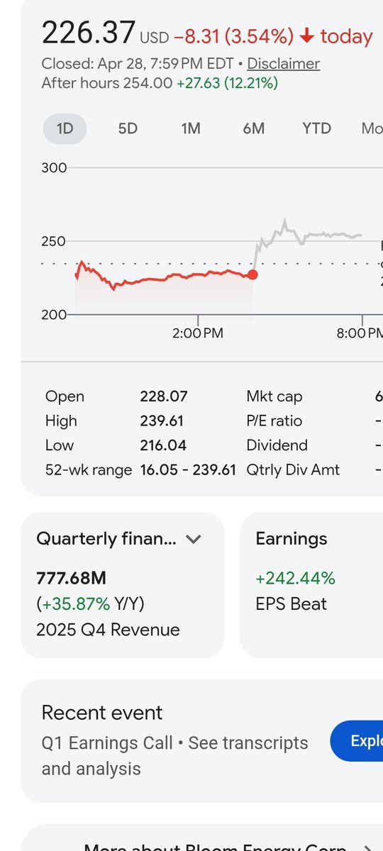The height and width of the screenshot is (851, 383).
Task: Switch to the 5D chart range
Action: pyautogui.click(x=128, y=128)
